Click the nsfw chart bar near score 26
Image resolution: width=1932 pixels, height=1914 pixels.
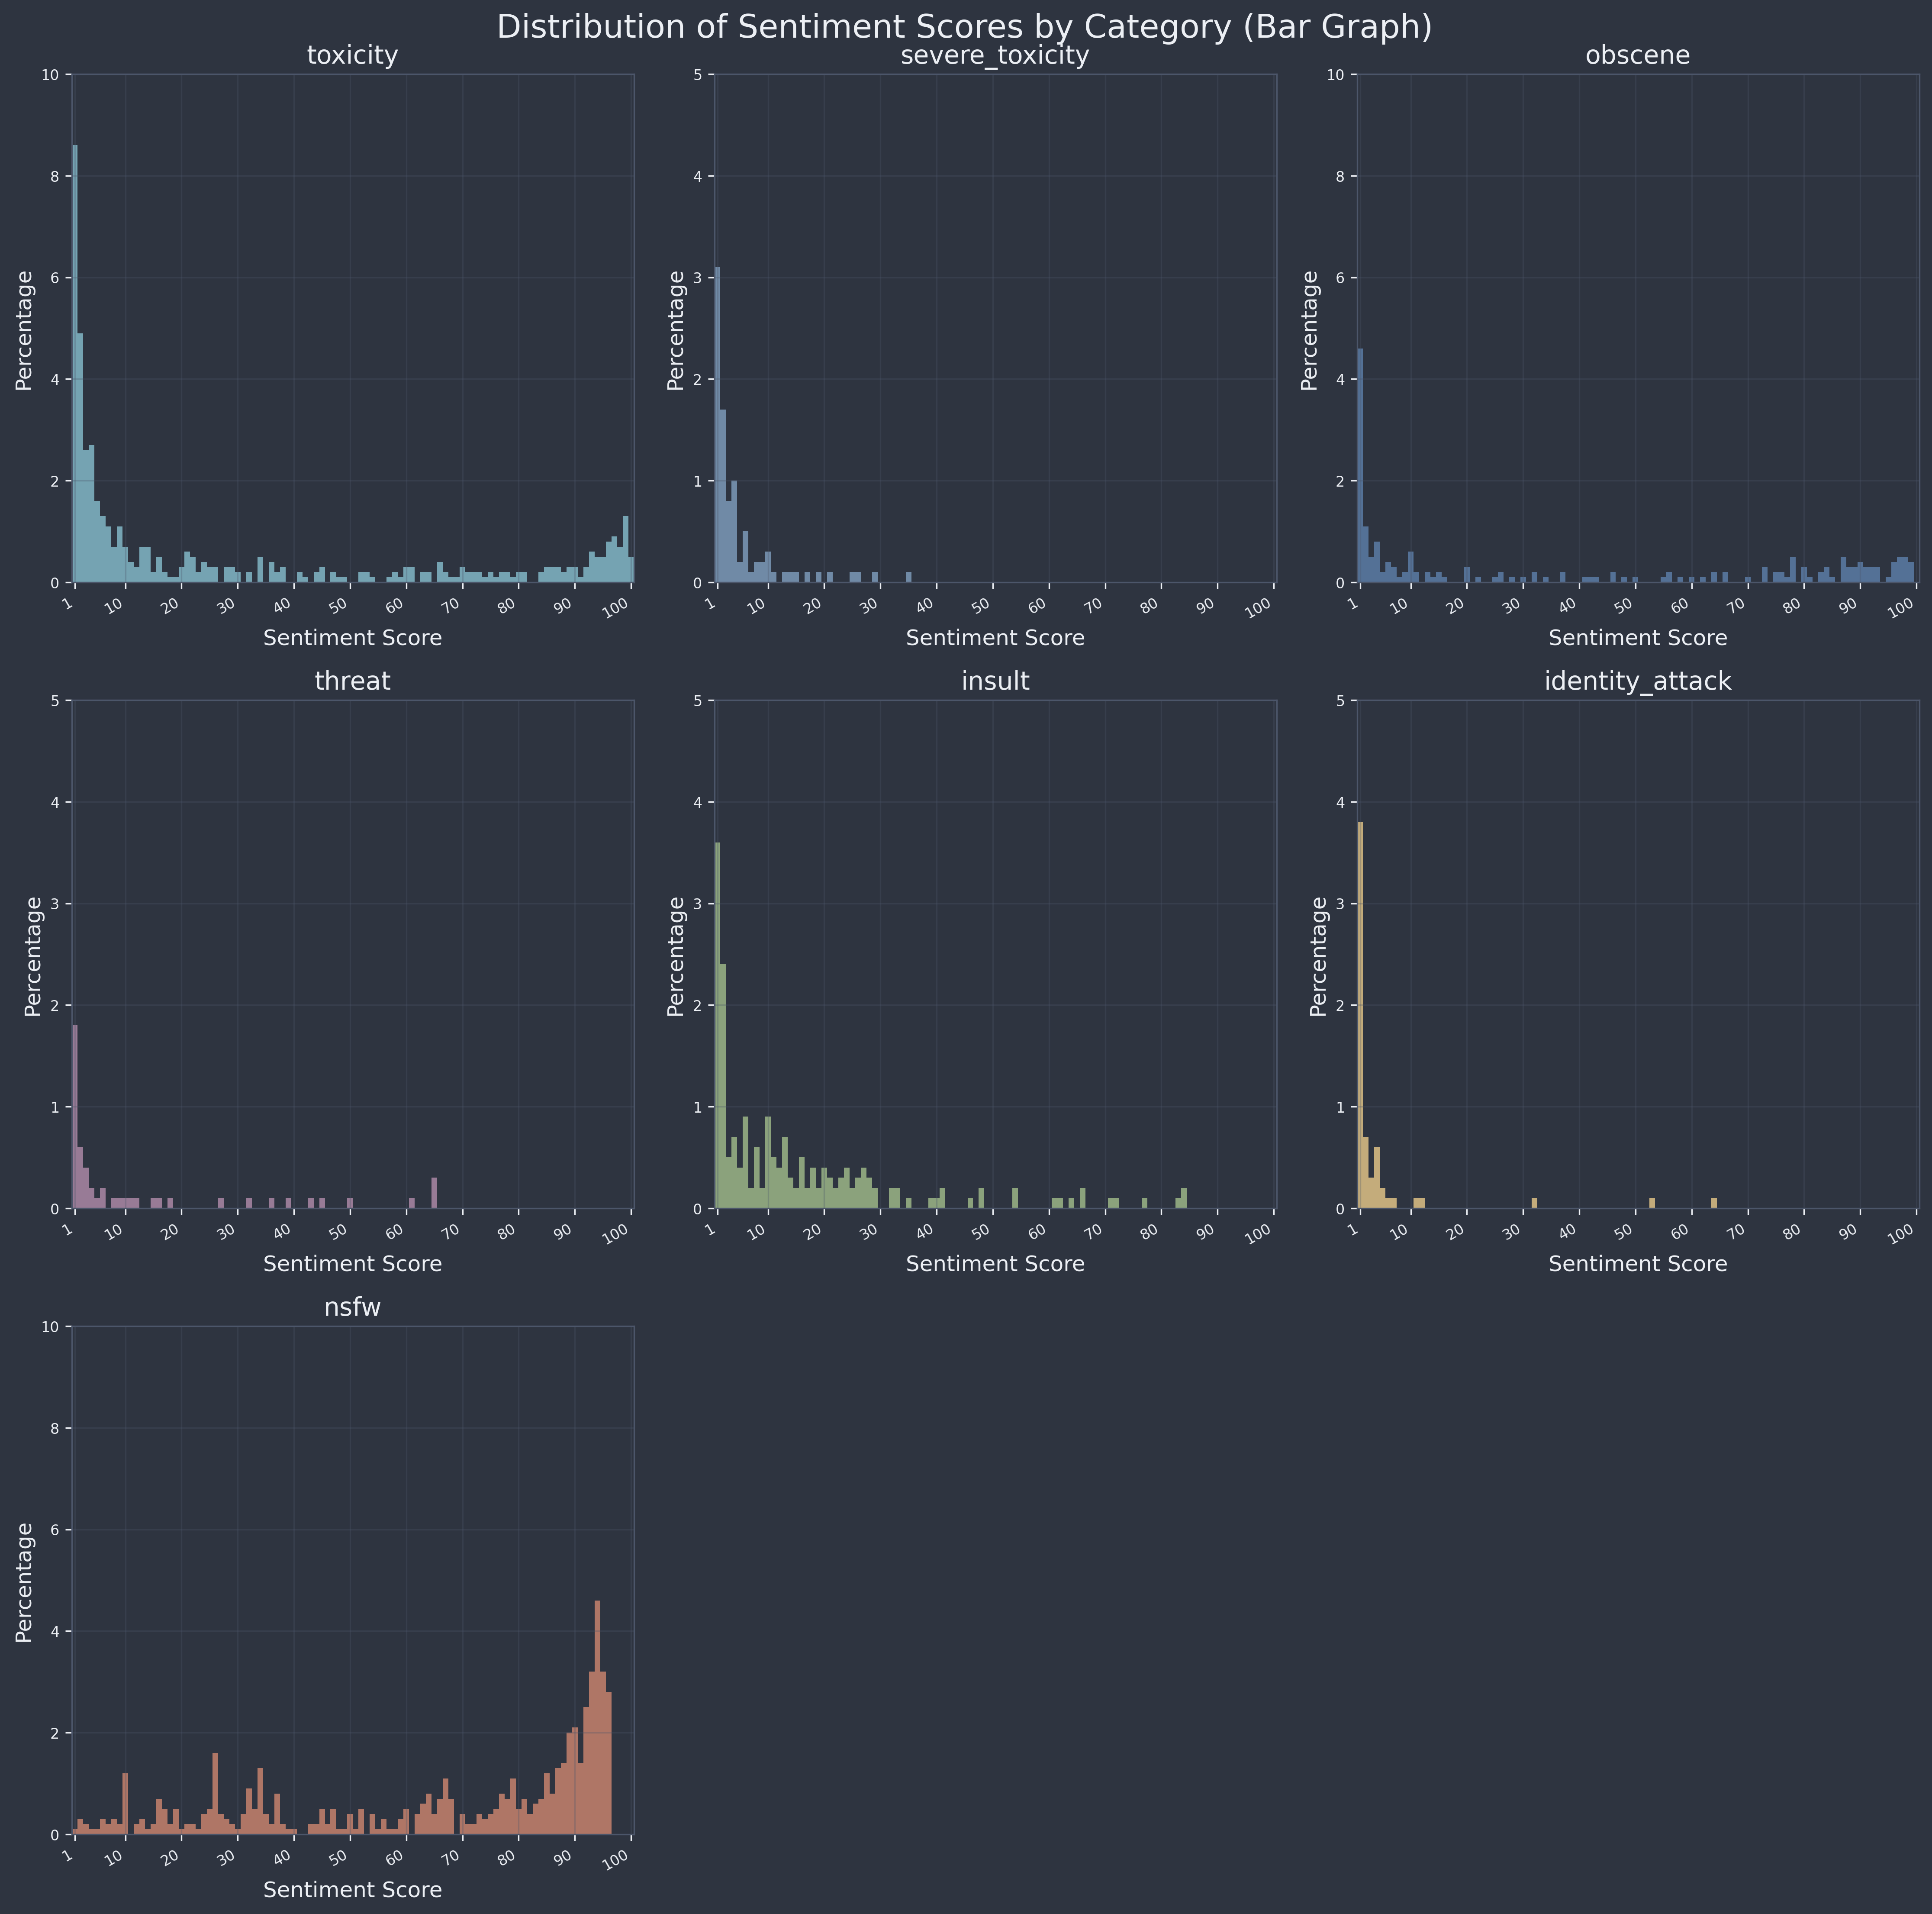pyautogui.click(x=215, y=1794)
